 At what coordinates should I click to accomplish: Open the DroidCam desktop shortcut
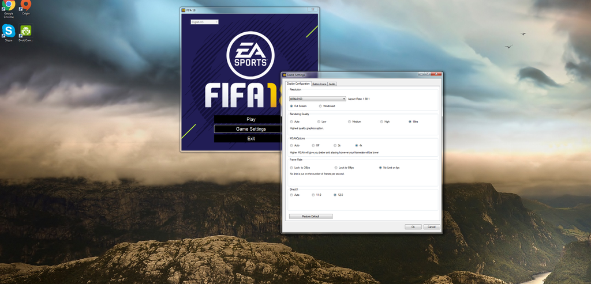25,33
